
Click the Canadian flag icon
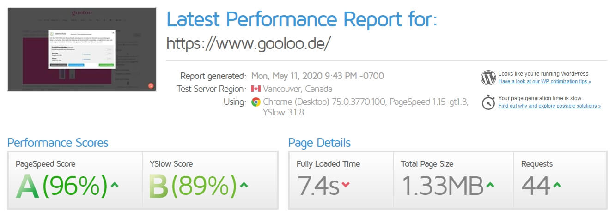(256, 89)
